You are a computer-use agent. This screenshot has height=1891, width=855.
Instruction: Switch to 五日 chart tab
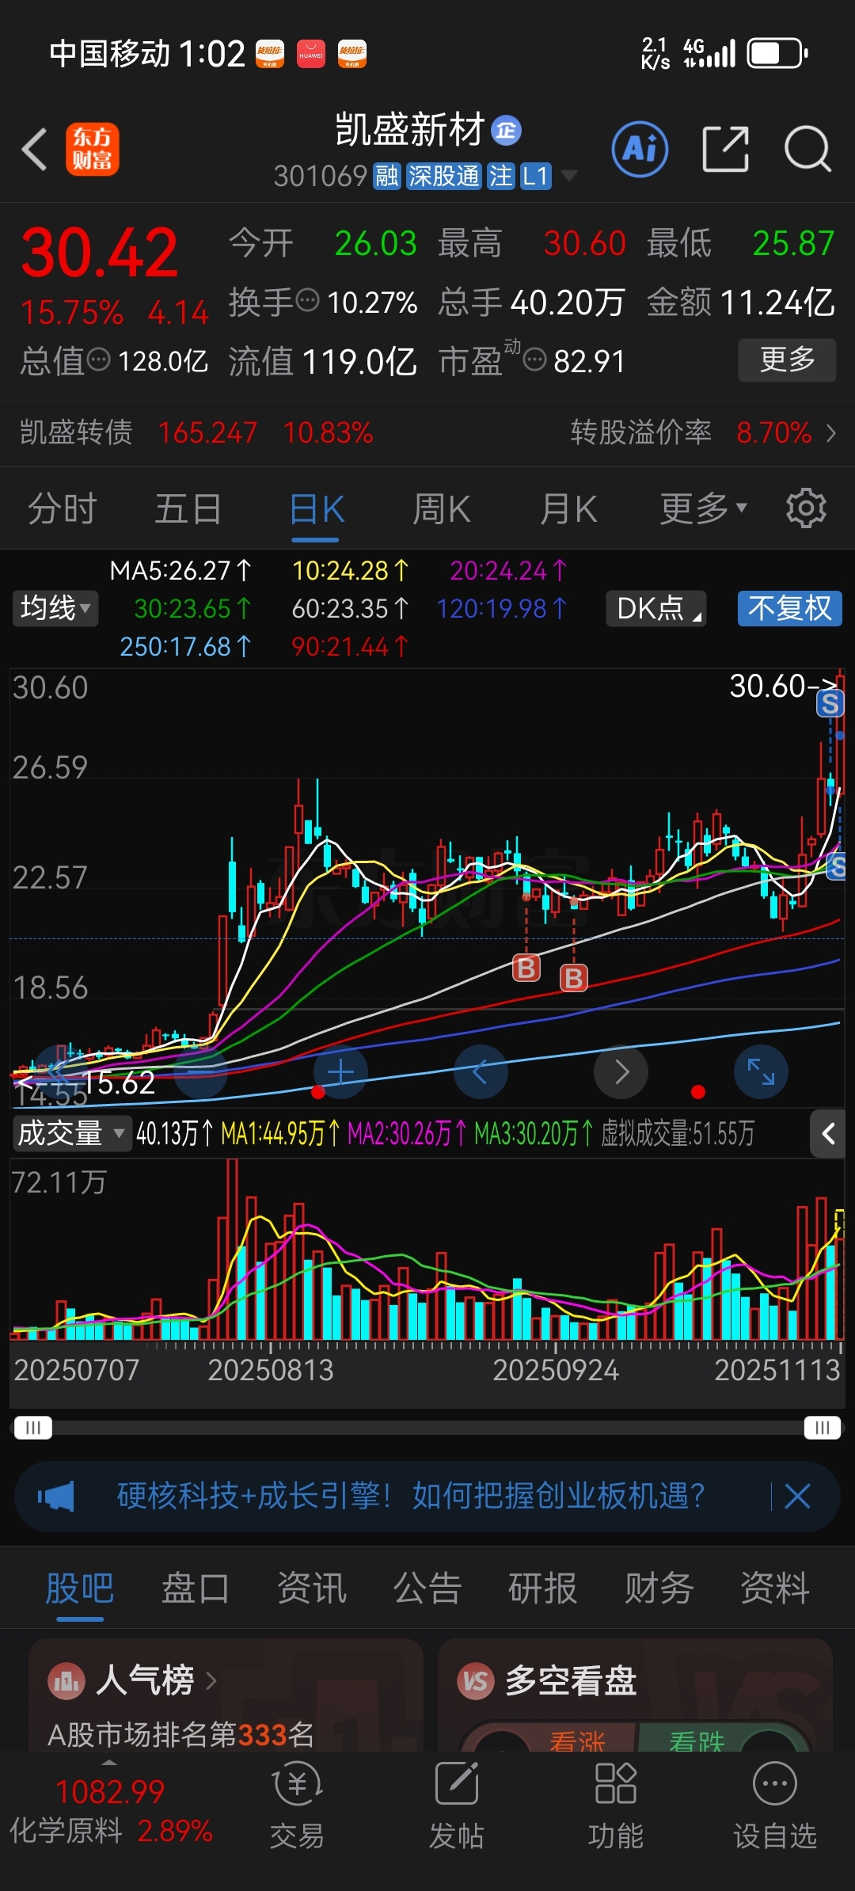coord(188,508)
